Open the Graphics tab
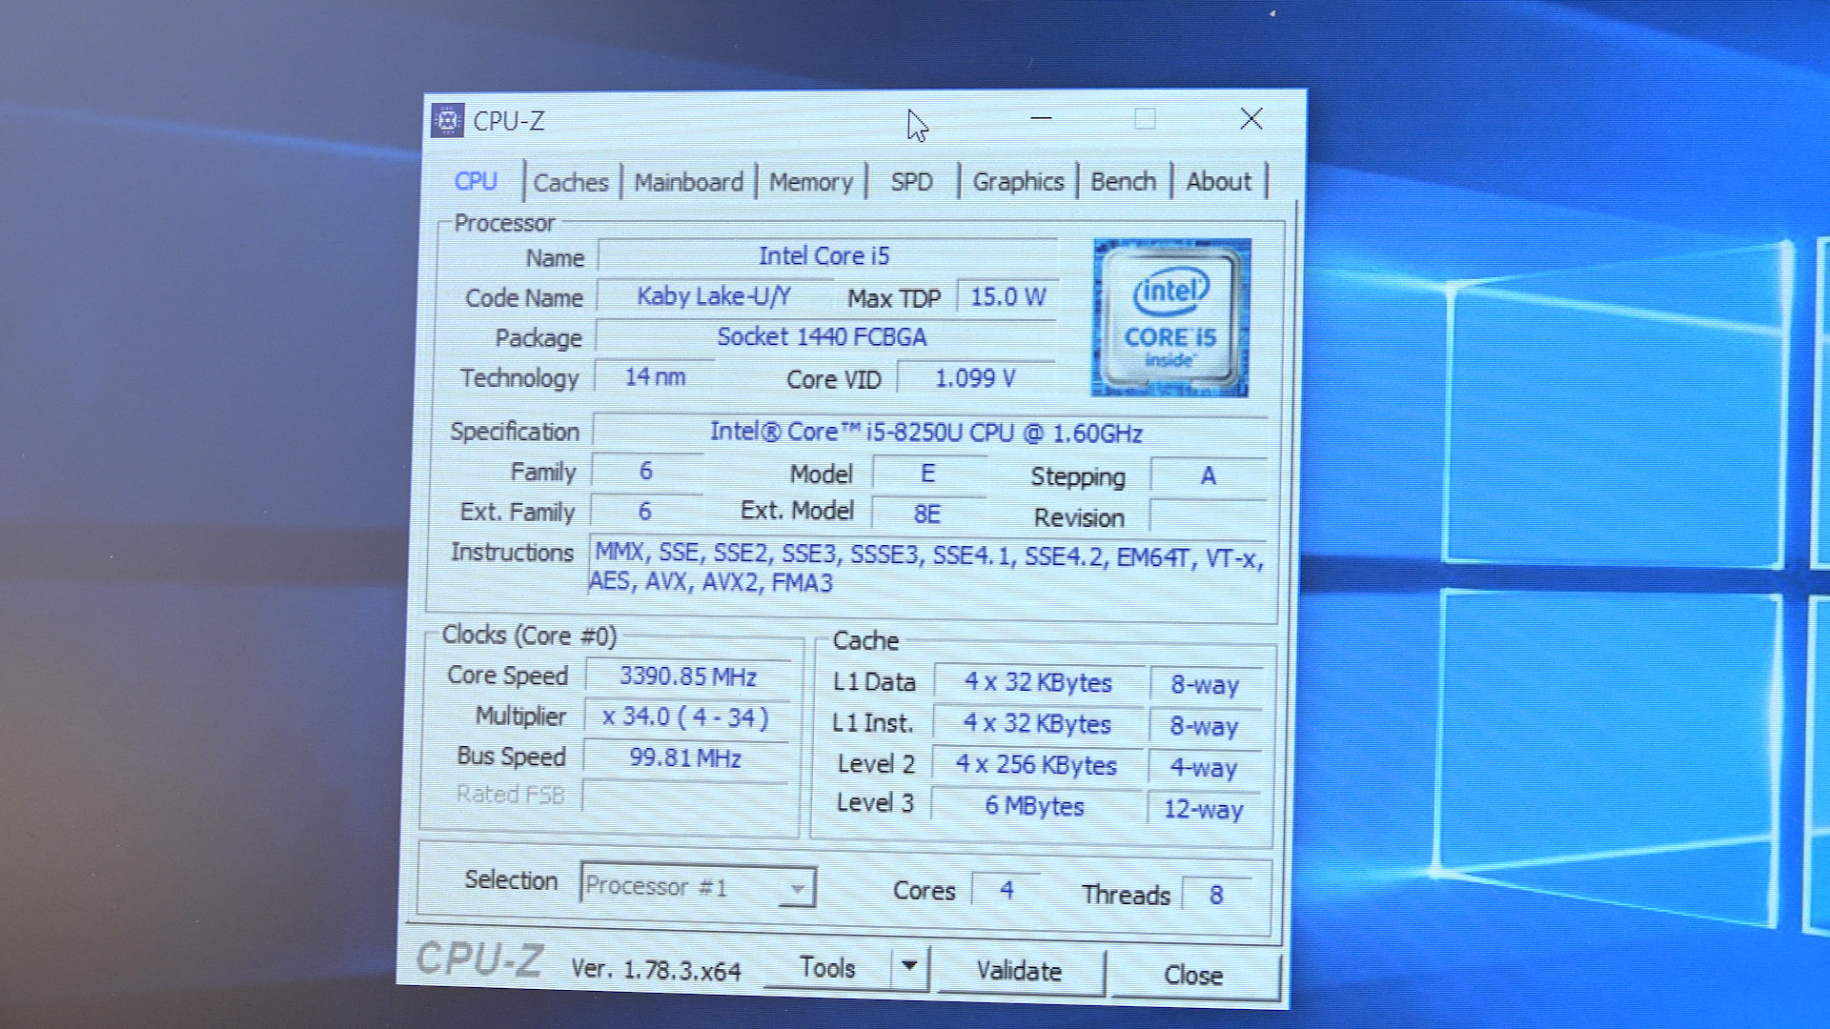The height and width of the screenshot is (1029, 1830). point(1018,182)
